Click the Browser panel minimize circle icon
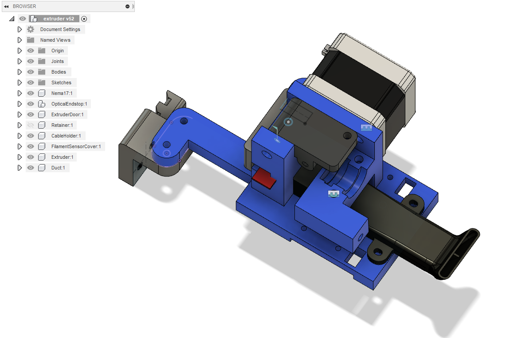Viewport: 506px width, 338px height. (x=127, y=7)
